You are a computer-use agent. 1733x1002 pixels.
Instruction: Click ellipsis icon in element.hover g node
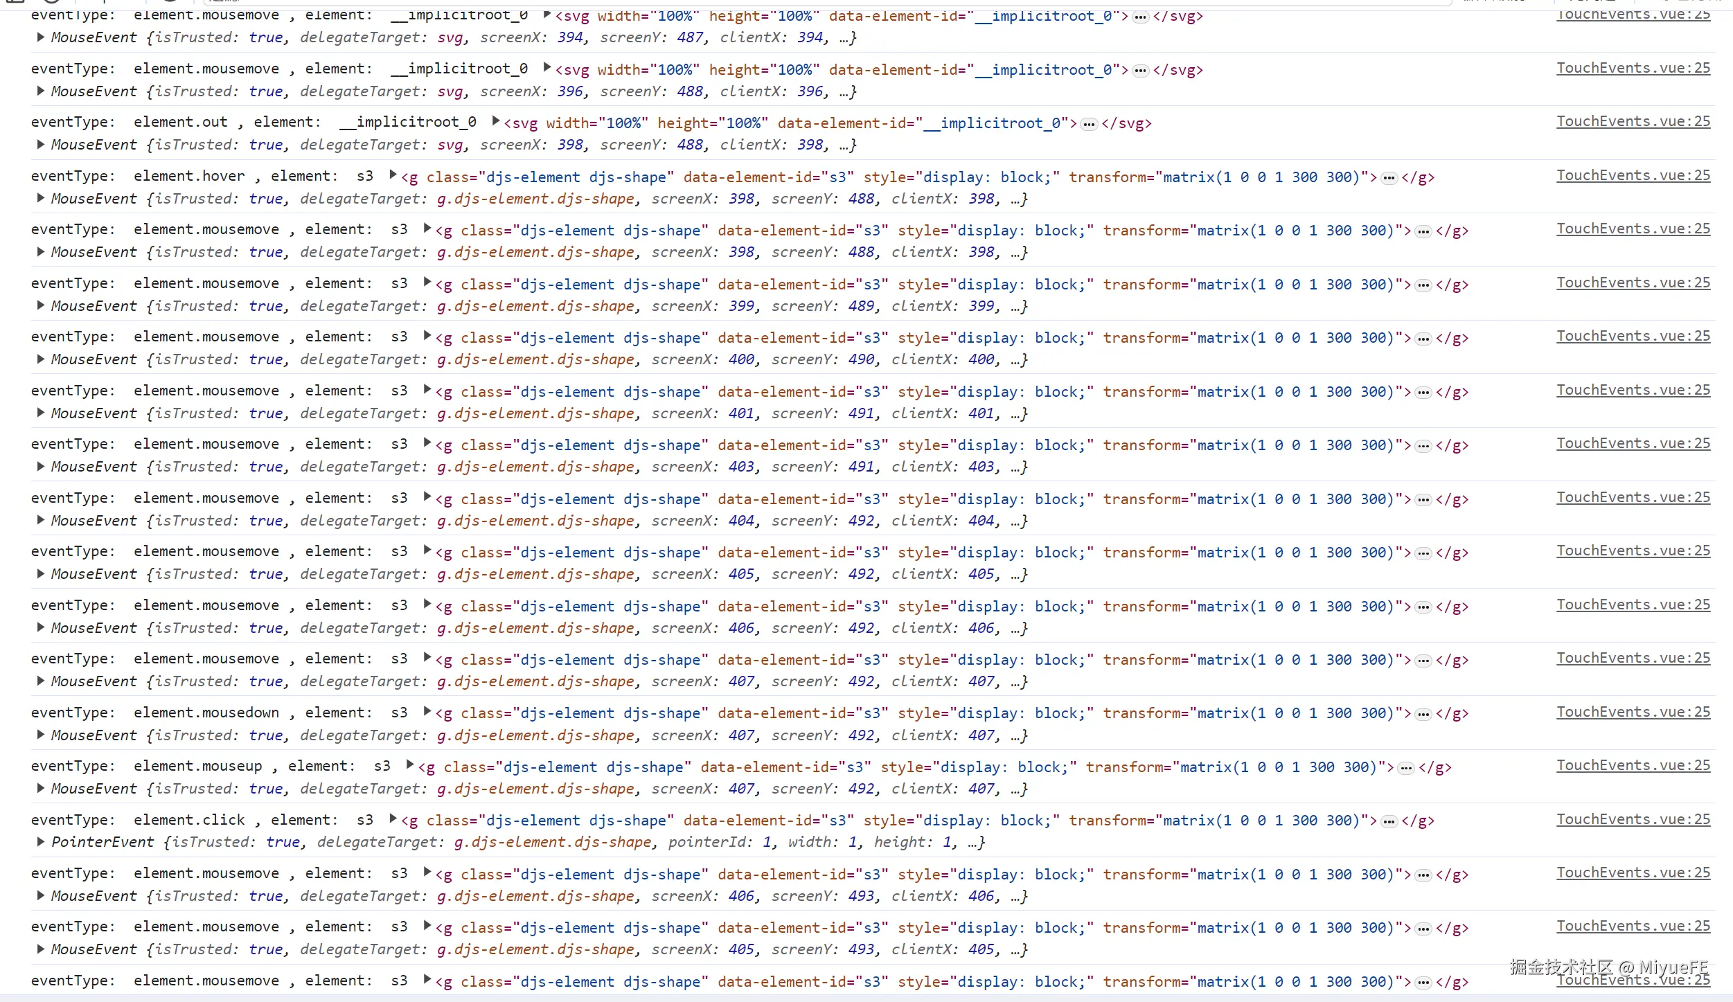coord(1389,178)
